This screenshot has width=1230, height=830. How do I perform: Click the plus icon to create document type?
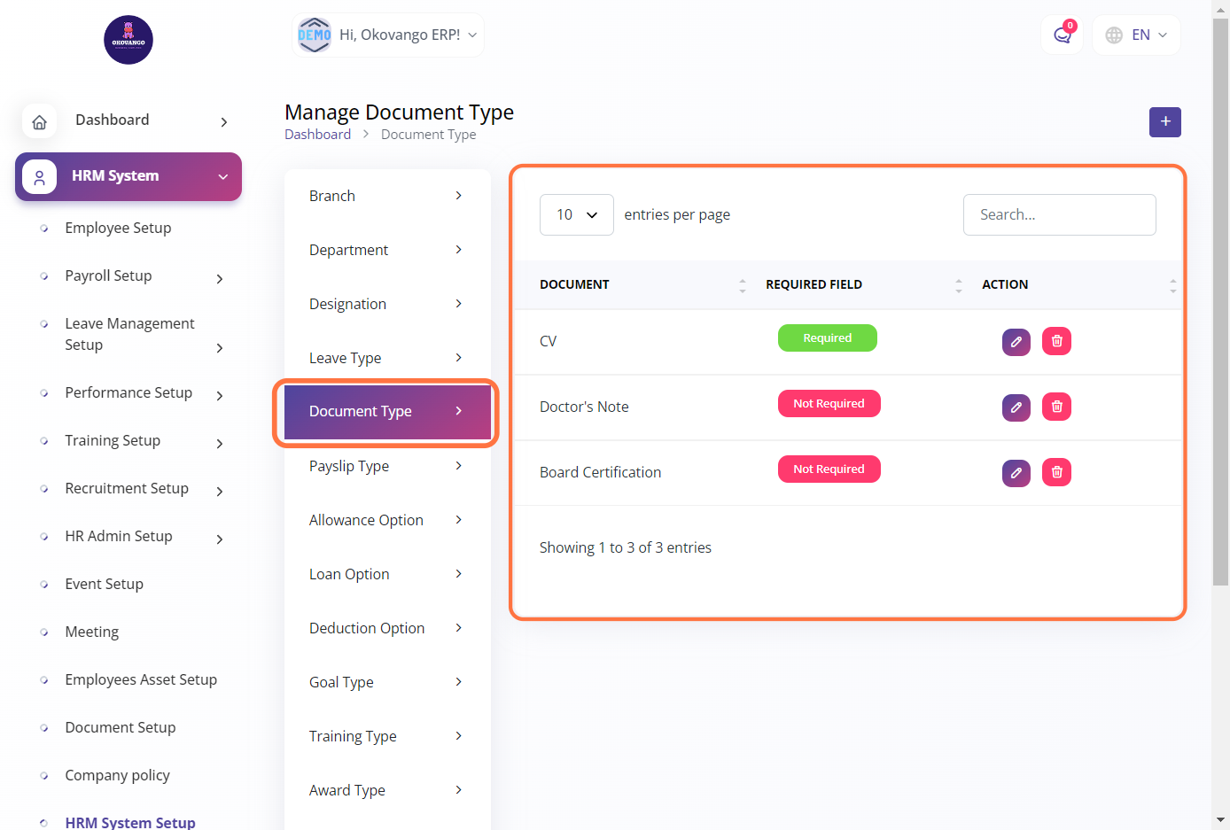click(1164, 122)
